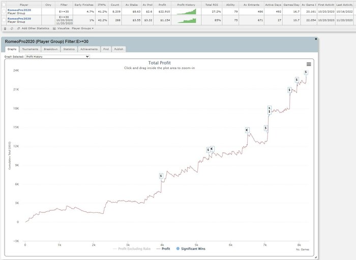Screen dimensions: 356x260
Task: Click the $ marker just right of 7k games near 15K
Action: [265, 128]
